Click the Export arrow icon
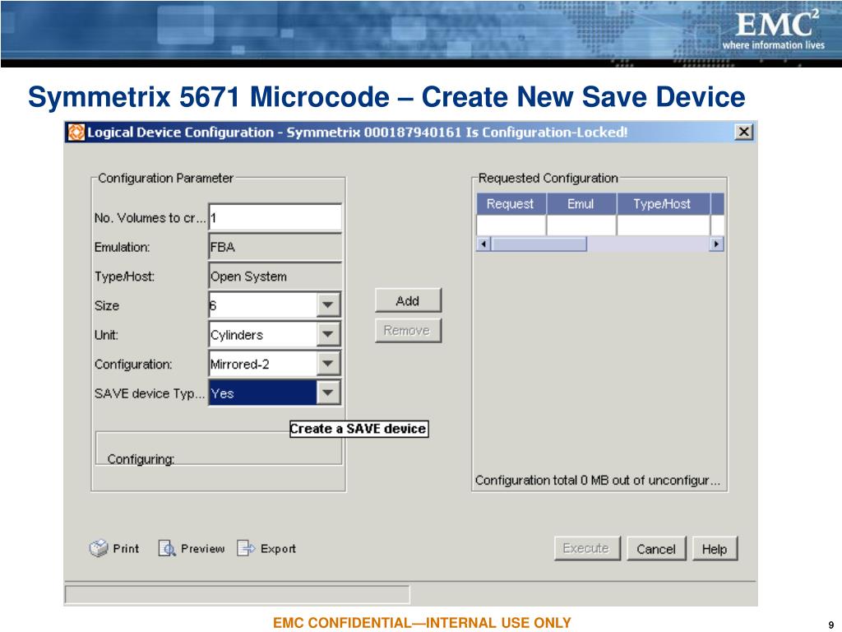This screenshot has height=632, width=842. tap(246, 548)
